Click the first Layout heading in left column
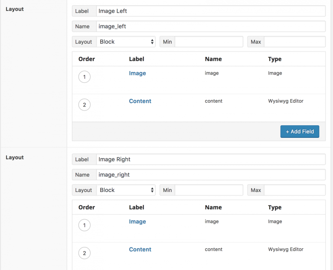The image size is (333, 270). [x=15, y=9]
